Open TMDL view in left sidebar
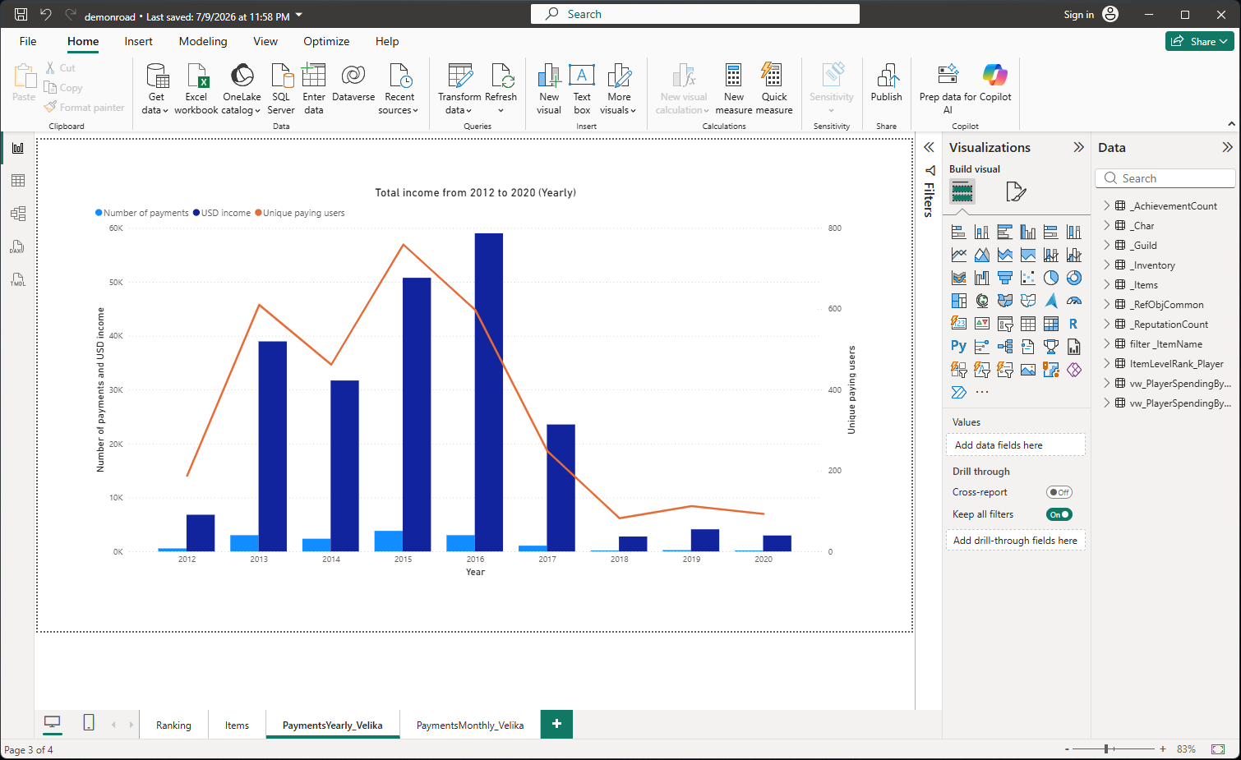1241x760 pixels. coord(18,279)
